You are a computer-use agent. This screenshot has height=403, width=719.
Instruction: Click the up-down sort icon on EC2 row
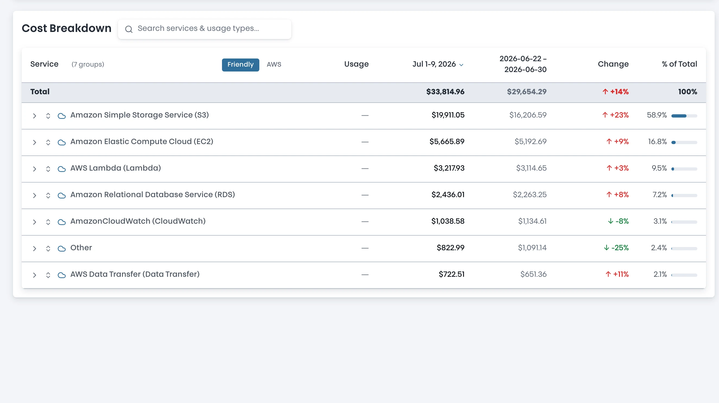click(x=48, y=142)
